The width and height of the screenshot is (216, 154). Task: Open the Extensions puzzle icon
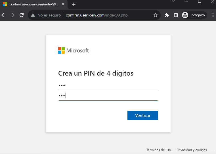click(167, 15)
